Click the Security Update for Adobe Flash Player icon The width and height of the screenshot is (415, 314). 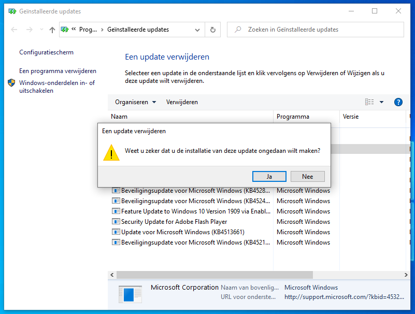pos(116,222)
